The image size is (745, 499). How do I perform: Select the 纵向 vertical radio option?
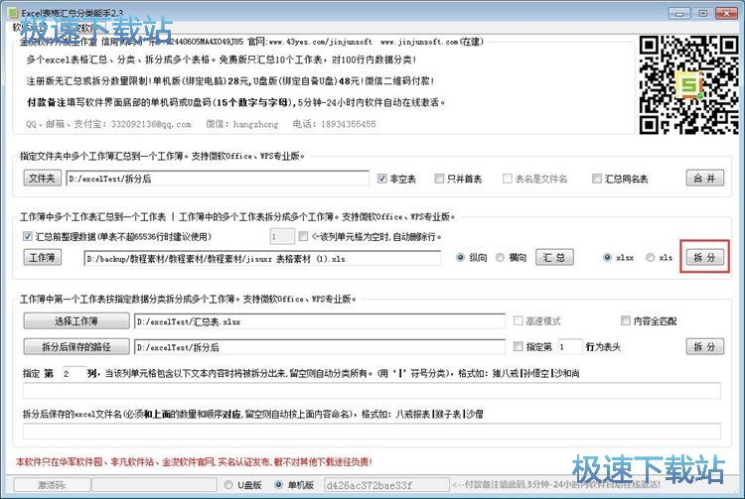(460, 258)
